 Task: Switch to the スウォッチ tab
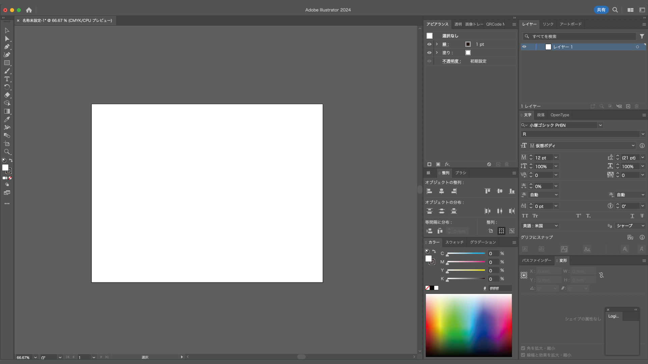point(454,242)
